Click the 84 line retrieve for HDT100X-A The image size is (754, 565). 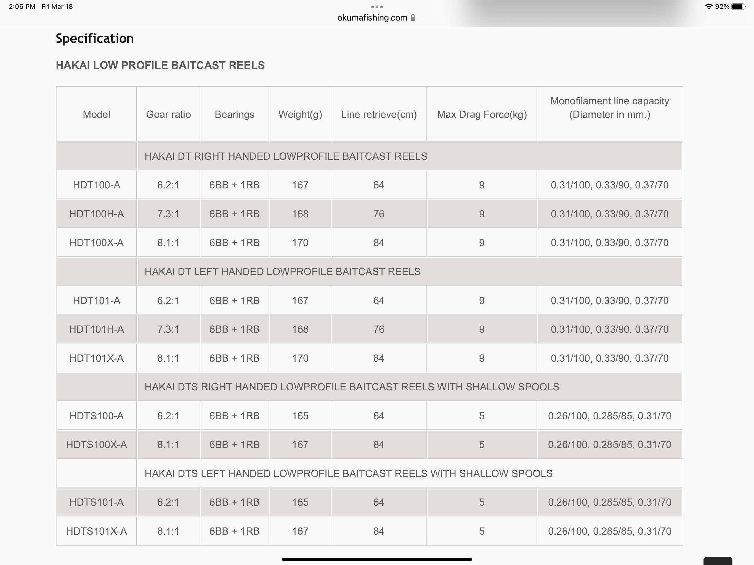coord(379,242)
